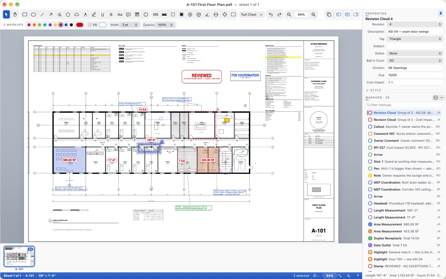Image resolution: width=446 pixels, height=279 pixels.
Task: Open the Revision number dropdown
Action: (x=415, y=24)
